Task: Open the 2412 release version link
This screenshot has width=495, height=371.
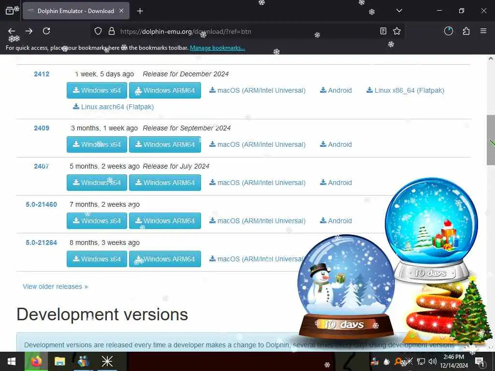Action: click(42, 74)
